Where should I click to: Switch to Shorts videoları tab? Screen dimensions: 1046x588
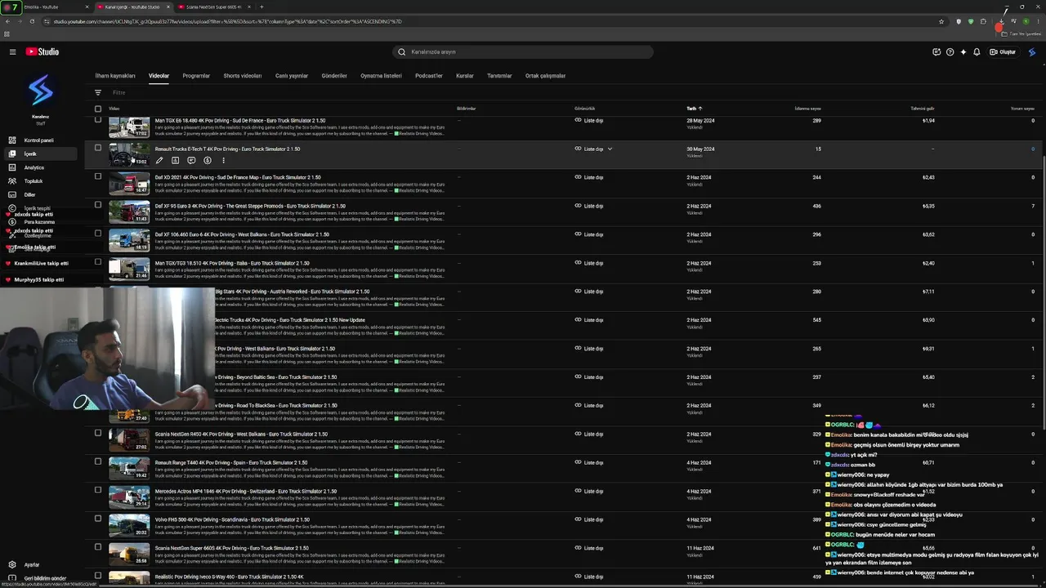[x=243, y=76]
